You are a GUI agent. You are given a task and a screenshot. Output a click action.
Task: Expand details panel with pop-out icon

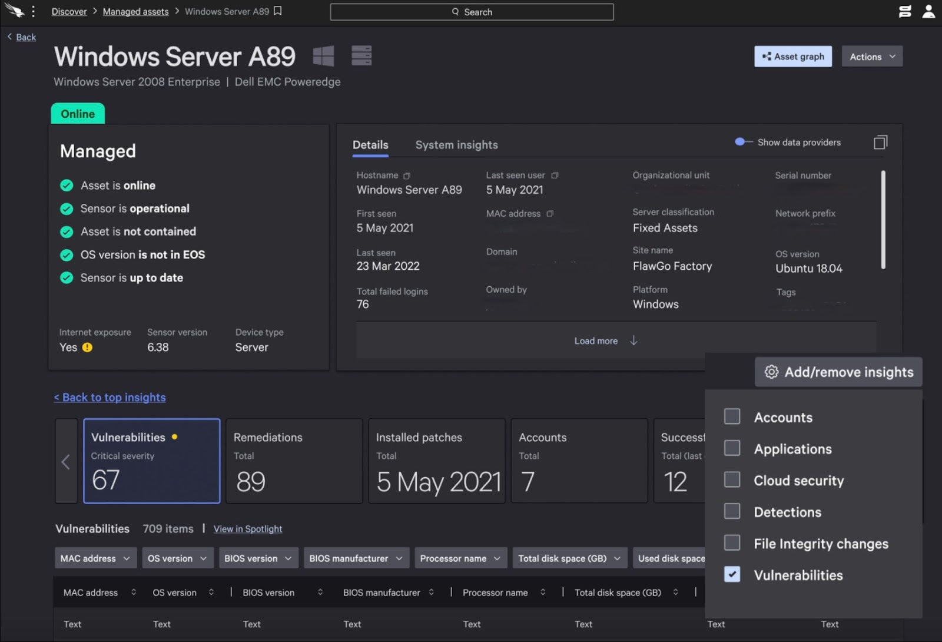pyautogui.click(x=880, y=143)
